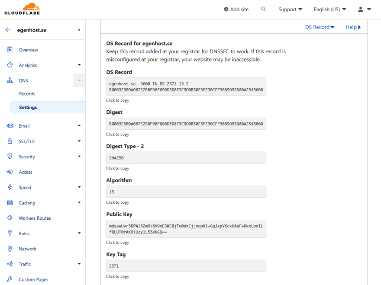Click the SSL/TLS padlock icon
Screen dimensions: 381x285
[x=10, y=141]
